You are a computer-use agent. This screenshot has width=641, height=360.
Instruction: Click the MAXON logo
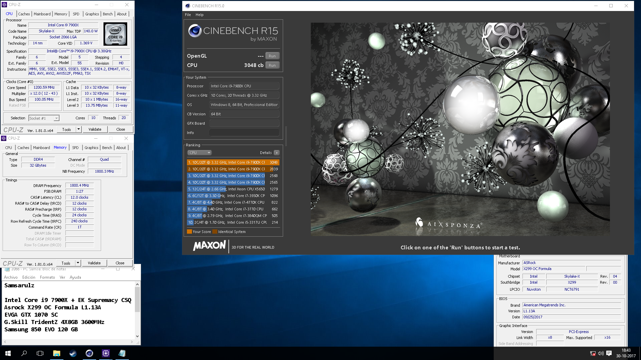[x=209, y=246]
